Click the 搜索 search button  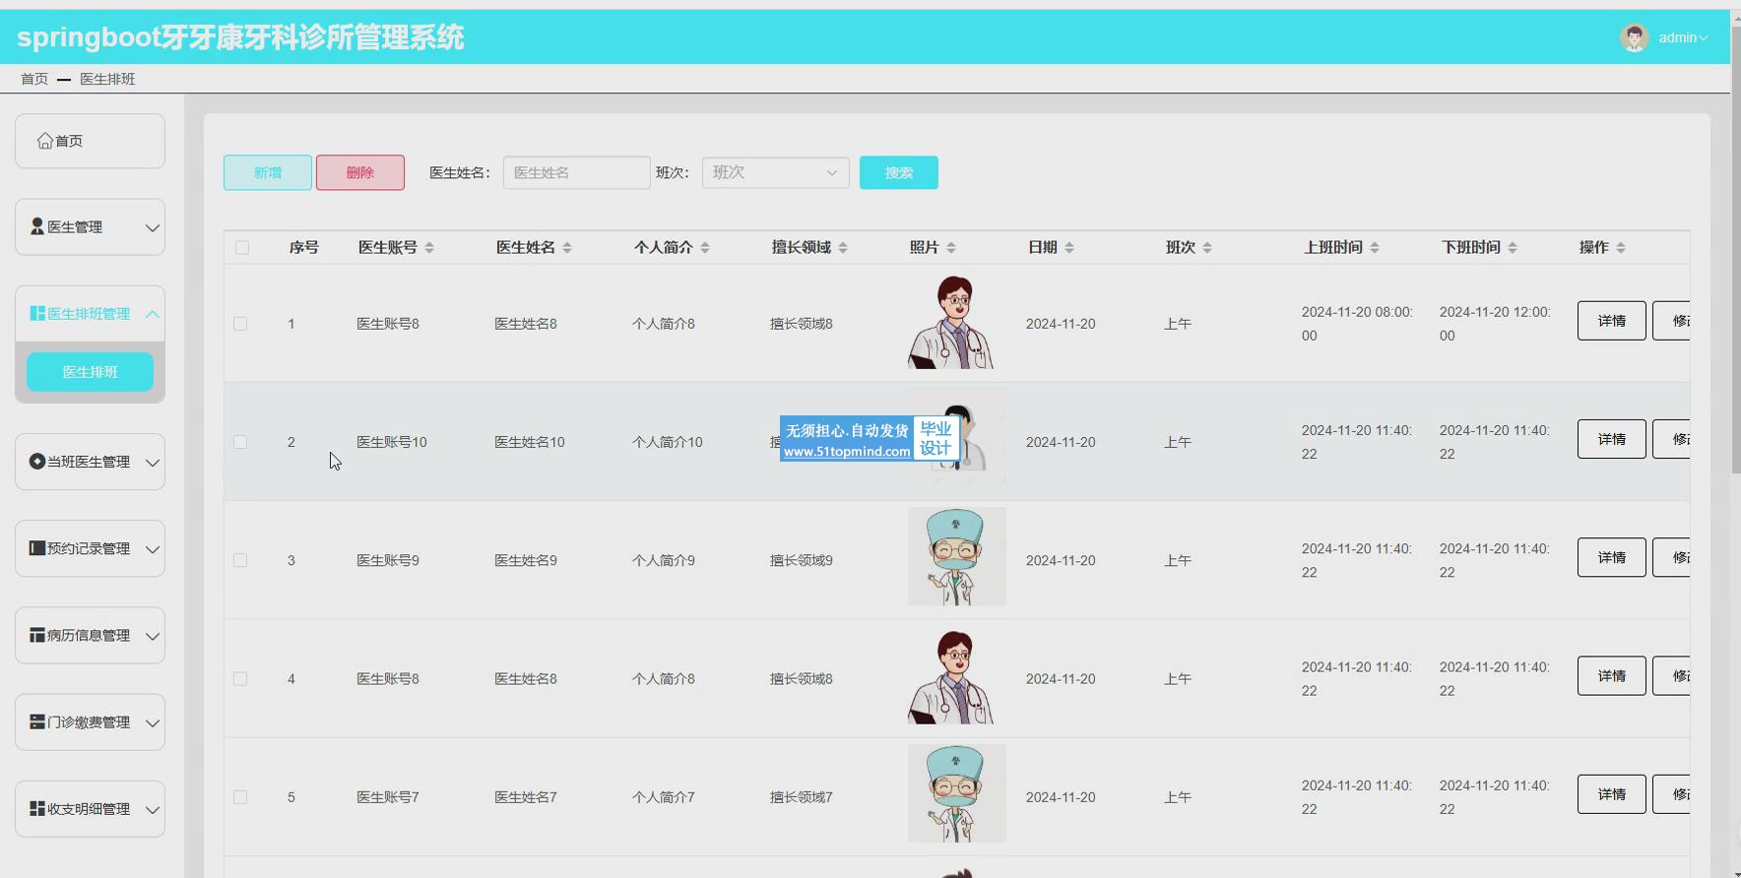tap(898, 172)
